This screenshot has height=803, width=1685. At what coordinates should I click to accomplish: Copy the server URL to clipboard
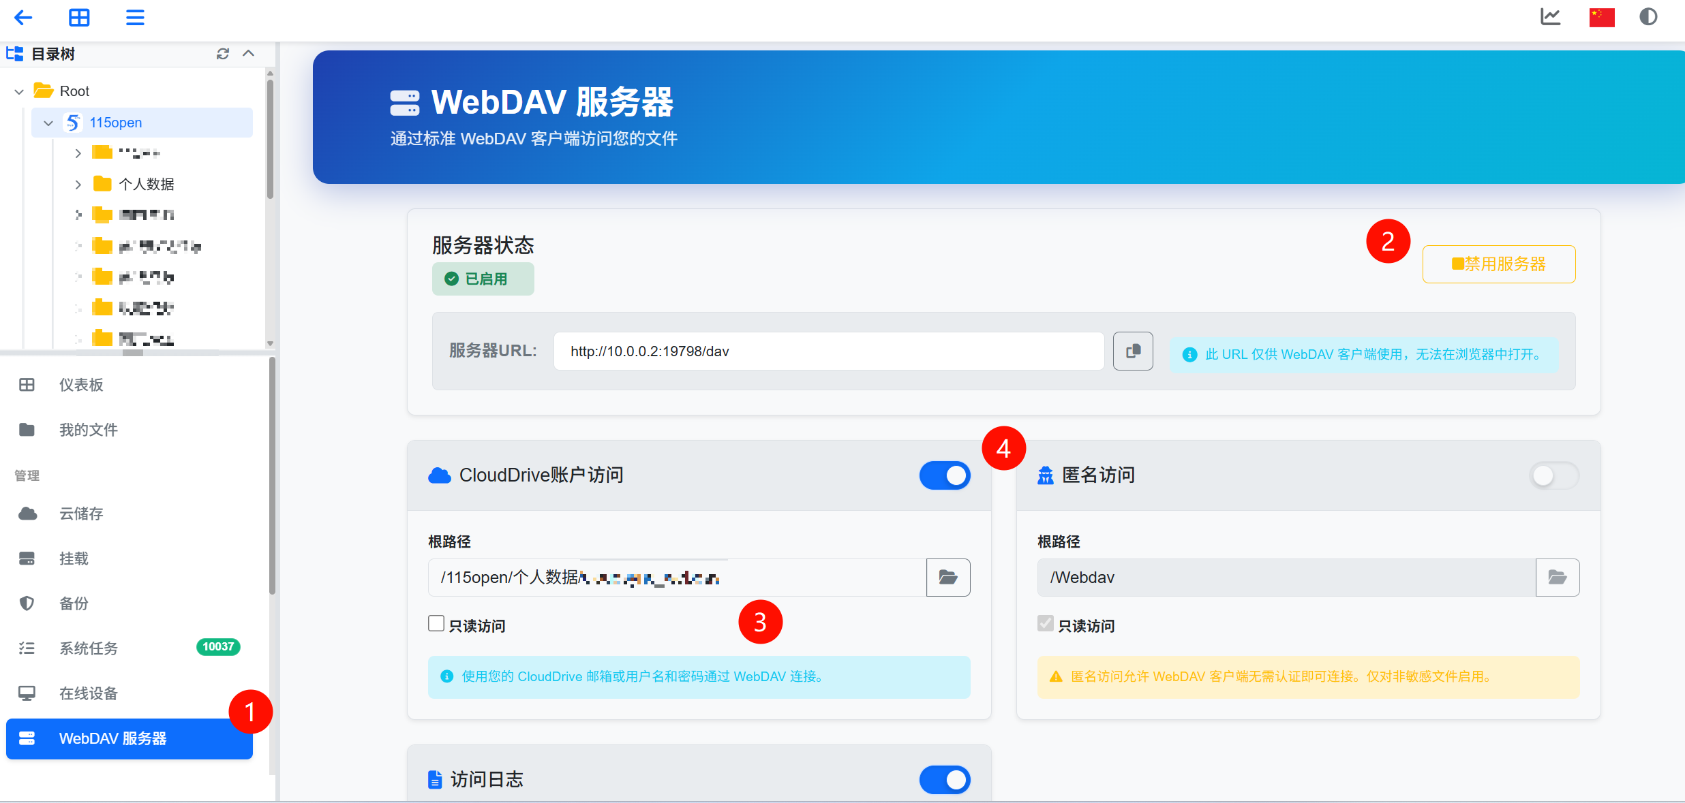[x=1133, y=351]
